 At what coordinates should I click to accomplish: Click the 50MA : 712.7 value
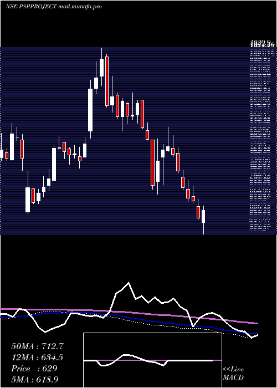pos(38,346)
